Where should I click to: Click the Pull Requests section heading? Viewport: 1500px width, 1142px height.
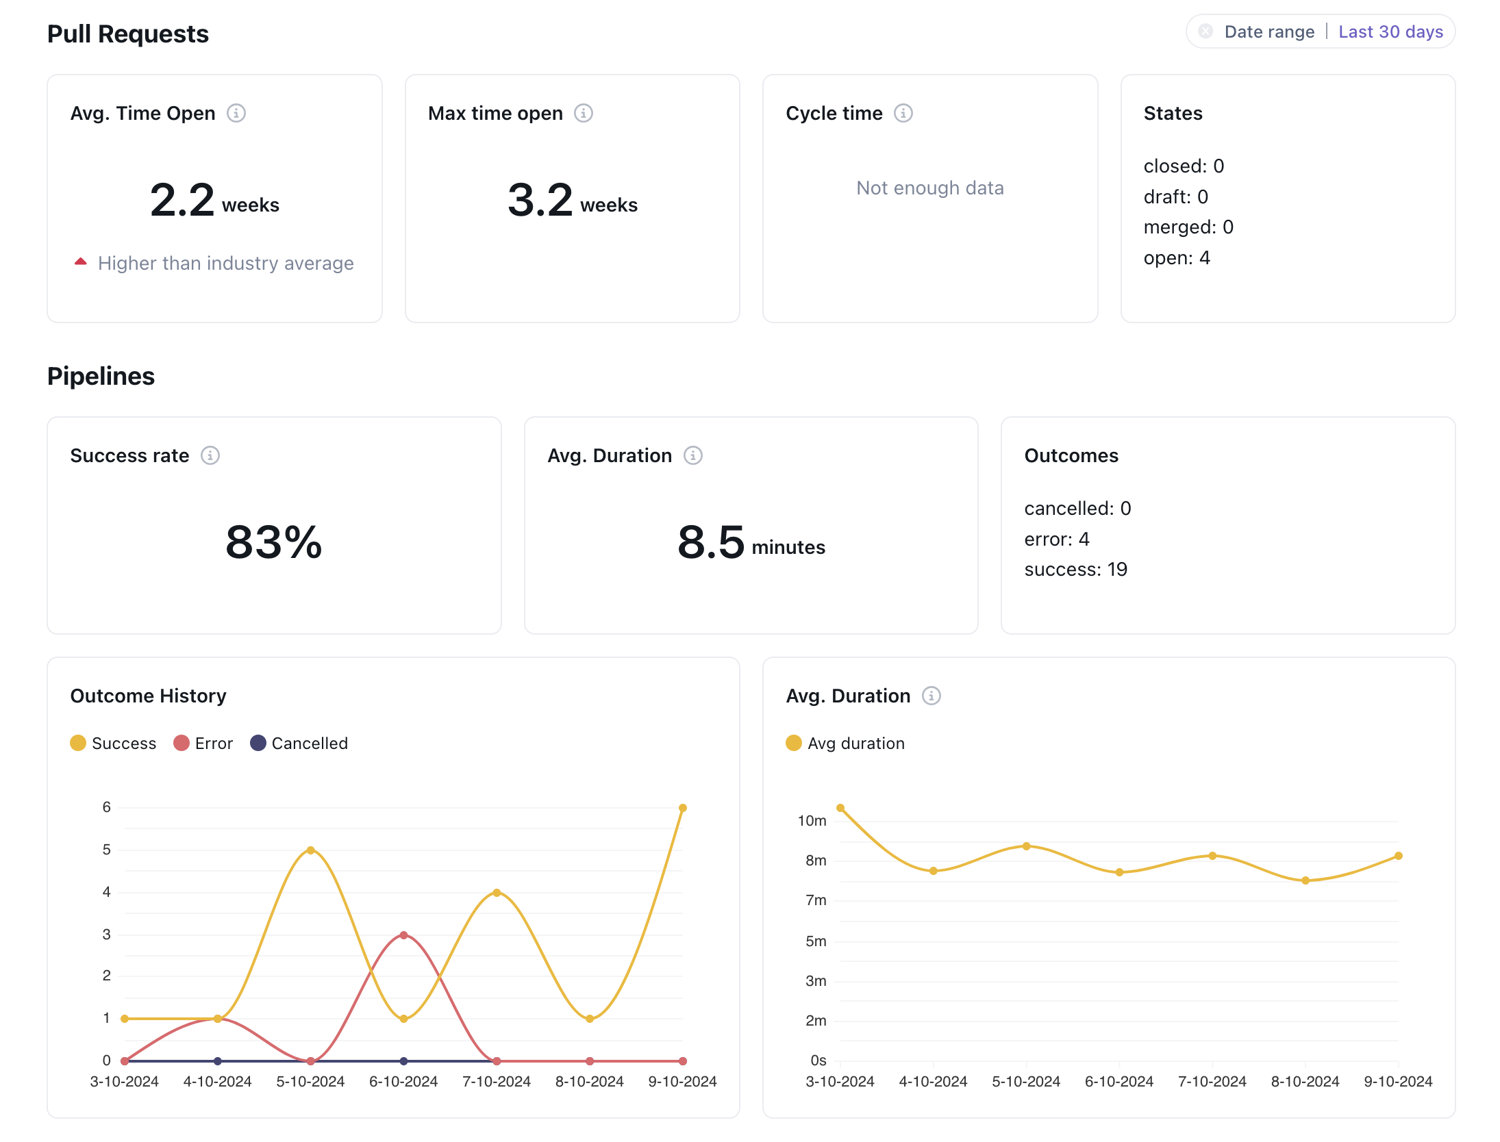click(x=128, y=34)
